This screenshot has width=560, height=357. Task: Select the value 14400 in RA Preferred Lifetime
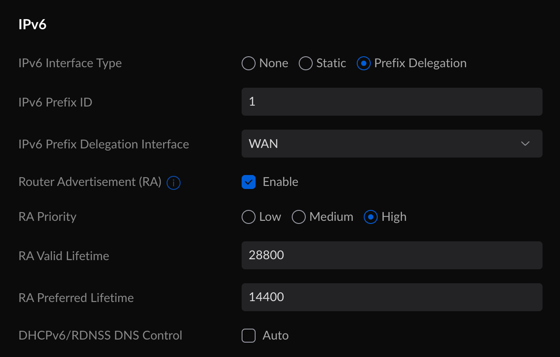266,297
